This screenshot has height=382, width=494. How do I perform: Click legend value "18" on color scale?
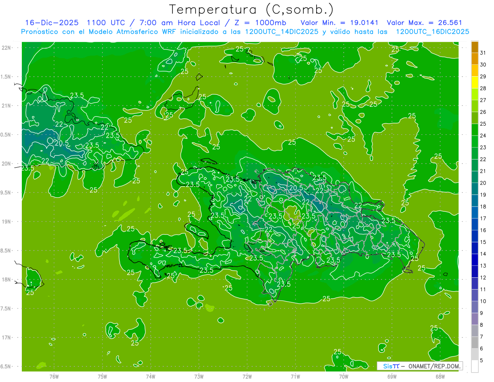pyautogui.click(x=483, y=206)
